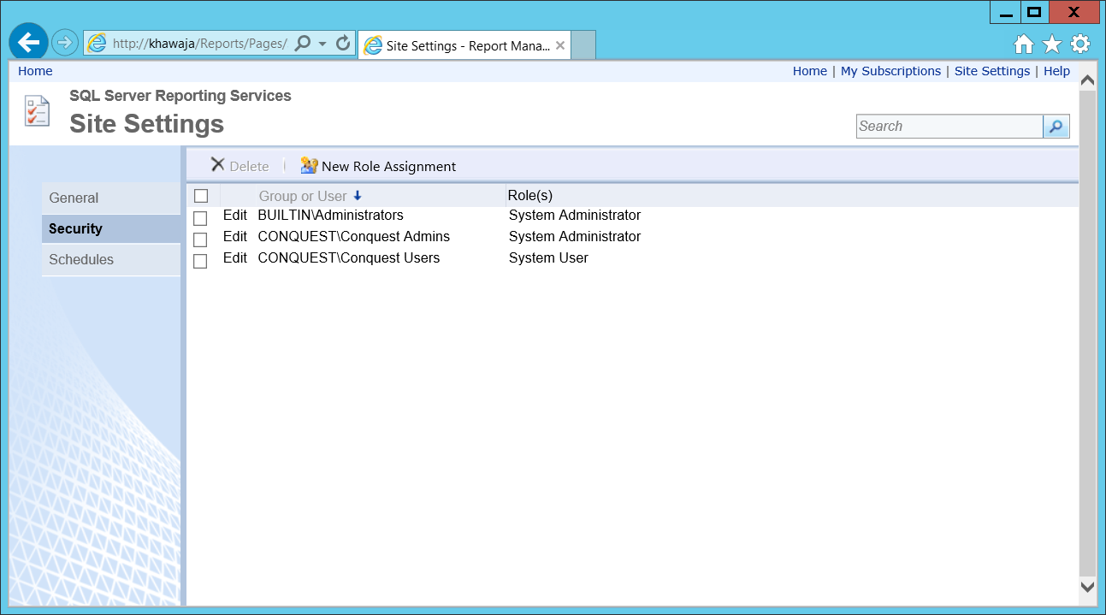
Task: Click New Role Assignment button text
Action: point(389,167)
